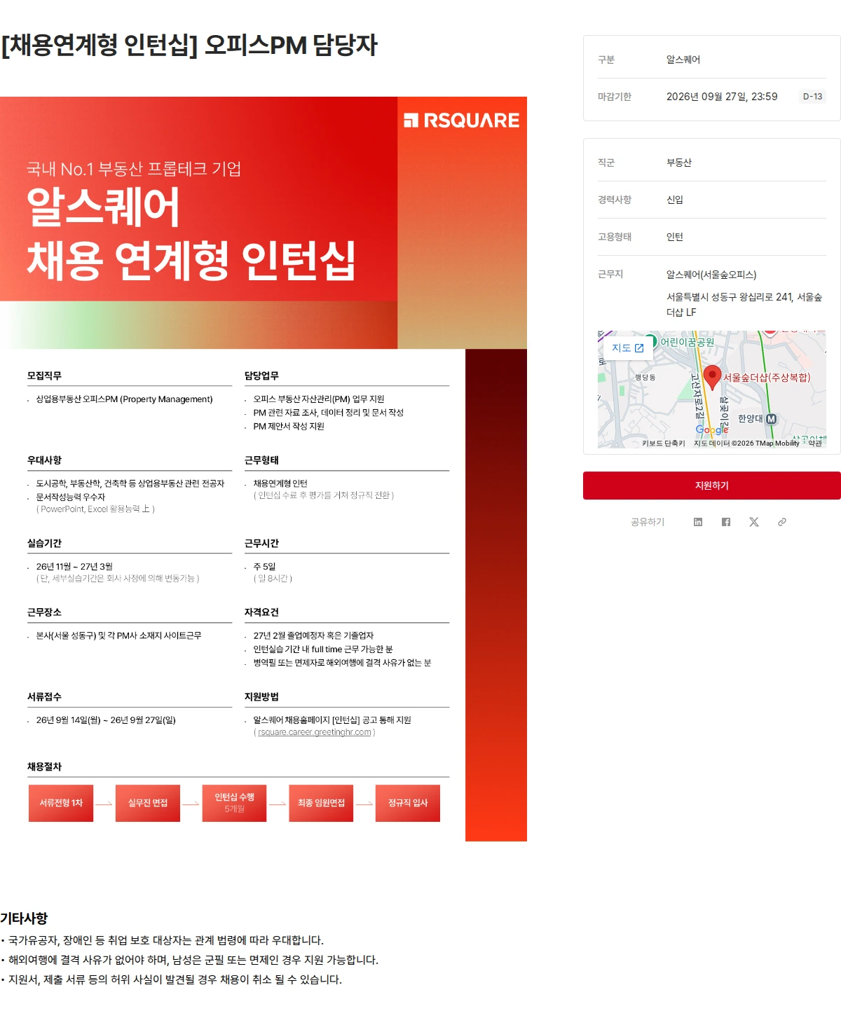Copy the posting link with the chain icon
The image size is (841, 1018).
[782, 522]
